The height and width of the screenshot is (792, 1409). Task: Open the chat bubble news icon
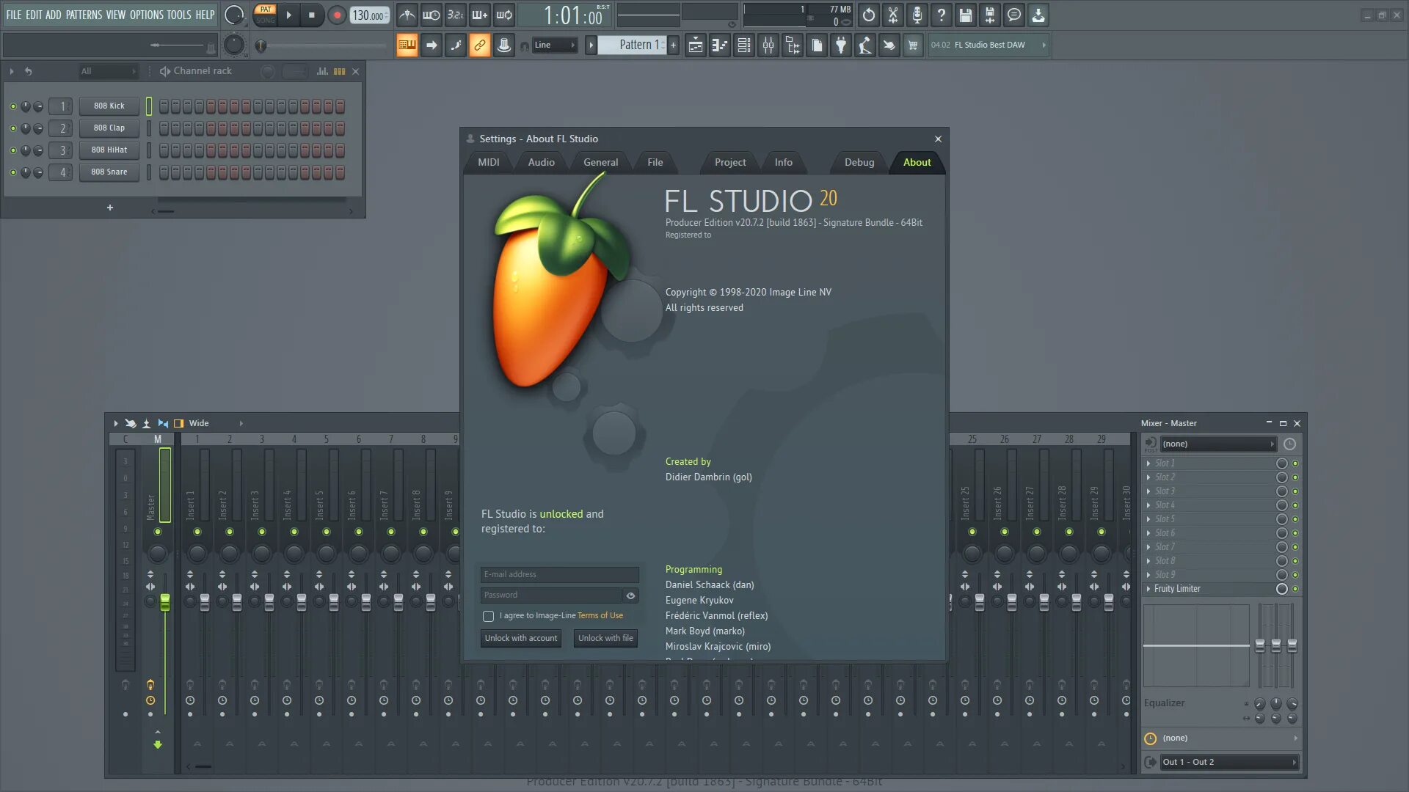click(x=1014, y=15)
